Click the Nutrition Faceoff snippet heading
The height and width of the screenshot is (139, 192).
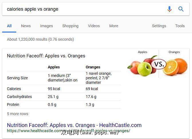pyautogui.click(x=46, y=56)
